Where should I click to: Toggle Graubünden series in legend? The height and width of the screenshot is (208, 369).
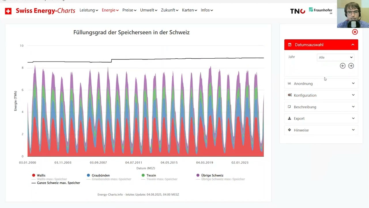98,175
